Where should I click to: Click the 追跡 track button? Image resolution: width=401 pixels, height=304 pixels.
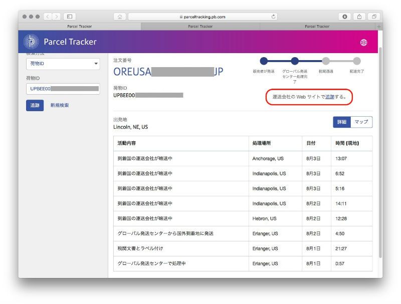click(35, 105)
